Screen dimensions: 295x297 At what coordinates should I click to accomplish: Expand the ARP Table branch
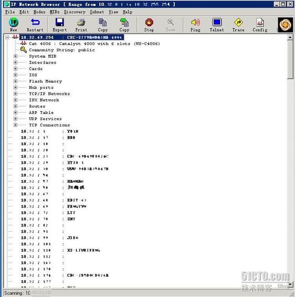click(15, 112)
